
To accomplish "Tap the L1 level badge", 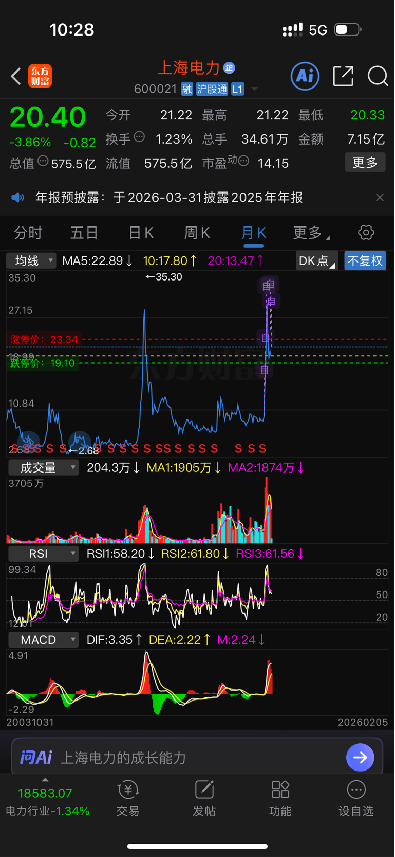I will click(x=237, y=89).
